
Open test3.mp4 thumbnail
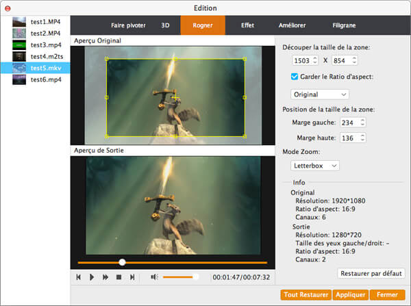pyautogui.click(x=19, y=44)
